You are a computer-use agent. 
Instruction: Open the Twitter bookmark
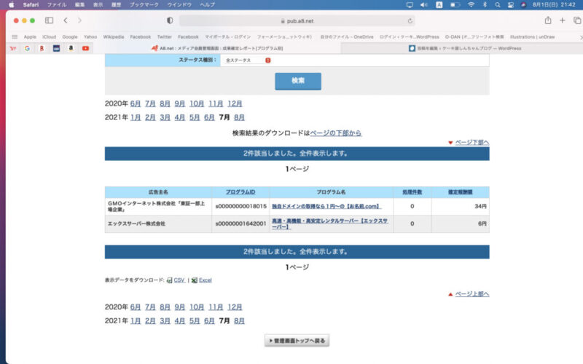coord(165,37)
